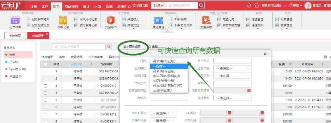Tick the checkbox for row 201231002

coord(46,100)
